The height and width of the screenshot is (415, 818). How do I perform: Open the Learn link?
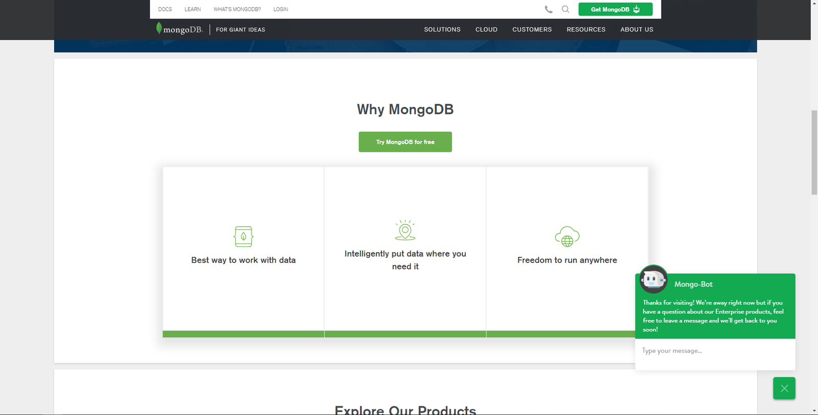click(x=193, y=9)
